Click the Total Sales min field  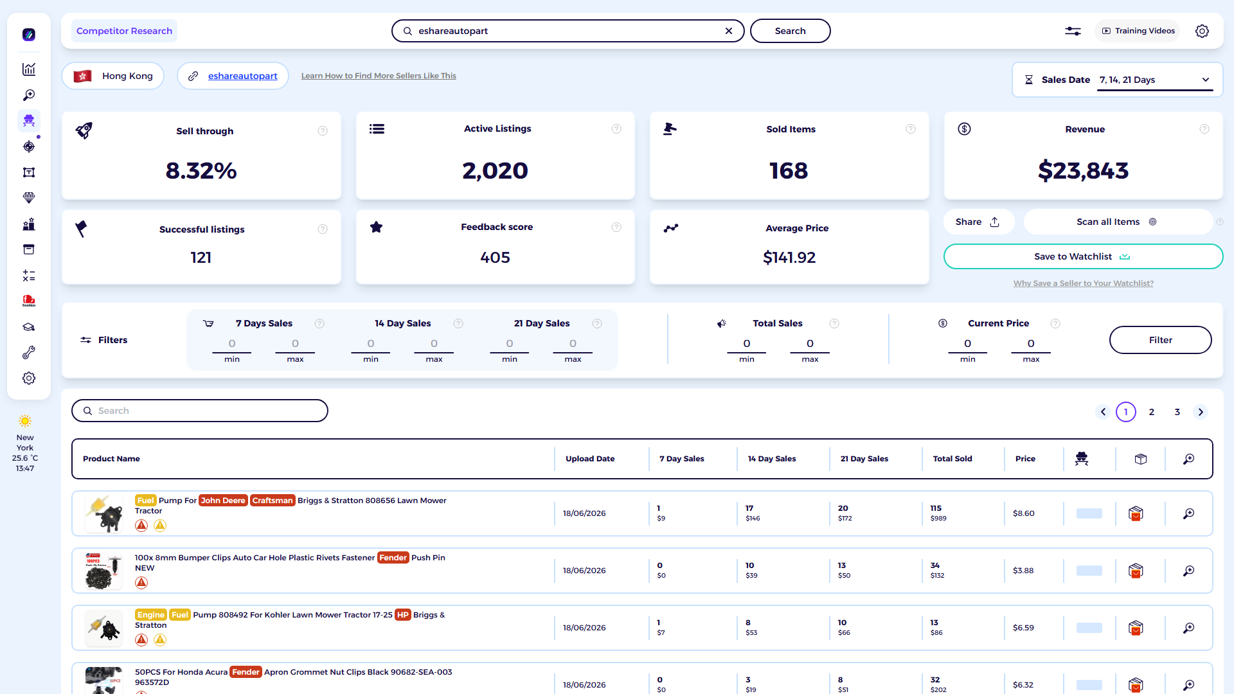(x=747, y=344)
